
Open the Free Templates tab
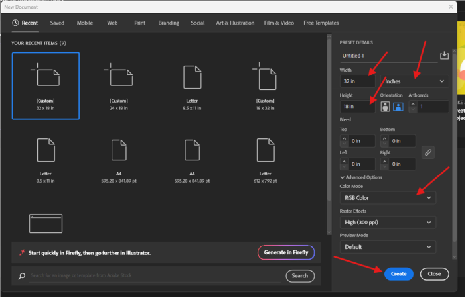[x=321, y=23]
